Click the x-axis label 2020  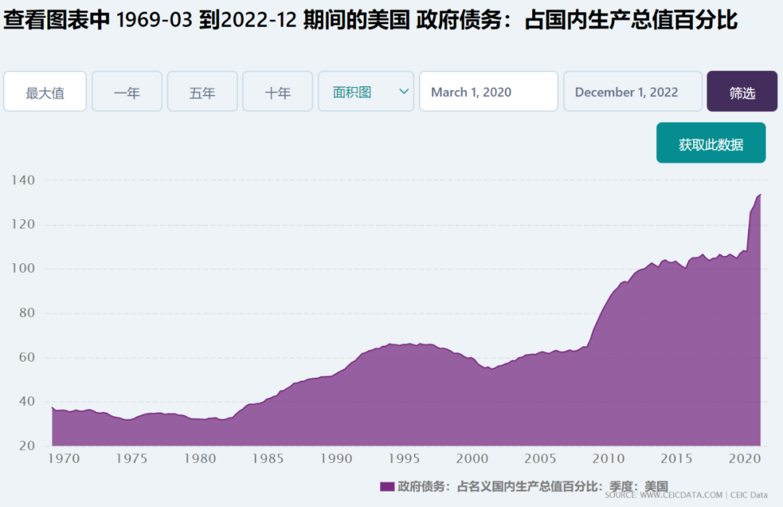pyautogui.click(x=745, y=458)
